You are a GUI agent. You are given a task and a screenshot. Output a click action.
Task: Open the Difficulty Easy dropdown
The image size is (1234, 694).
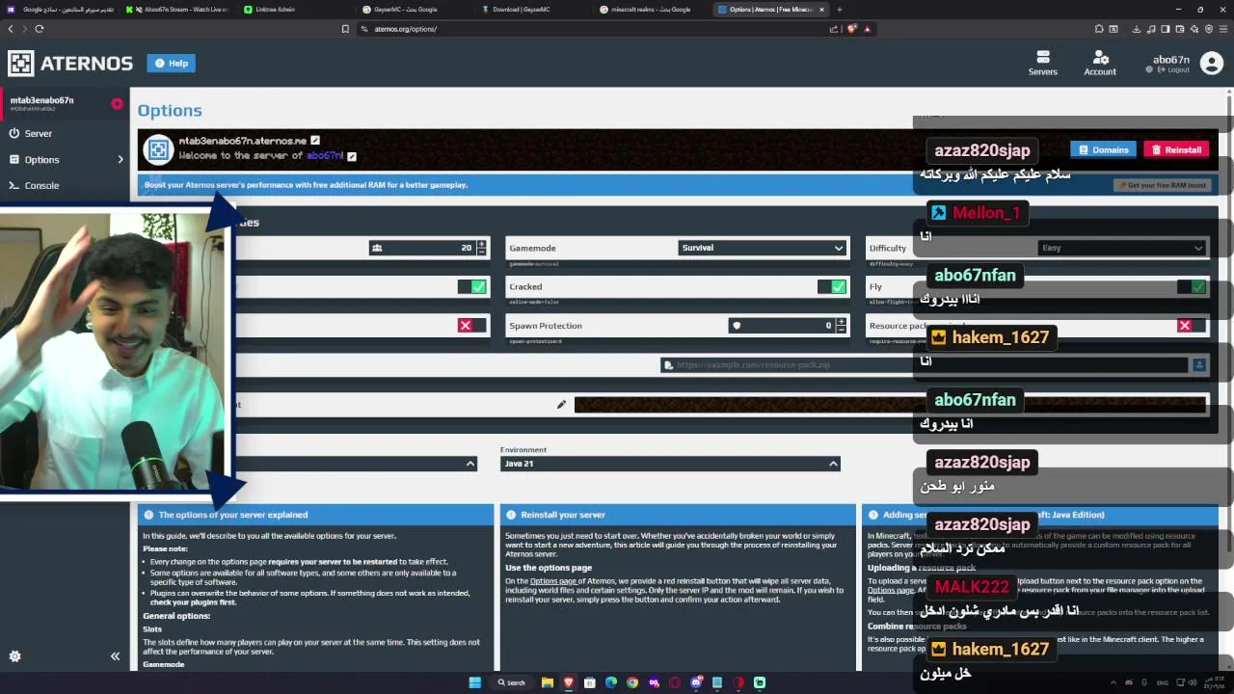[x=1123, y=248]
